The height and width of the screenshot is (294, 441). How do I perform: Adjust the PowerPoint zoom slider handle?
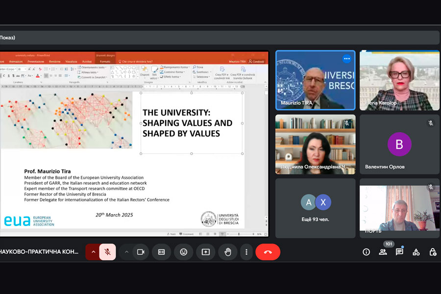[239, 234]
